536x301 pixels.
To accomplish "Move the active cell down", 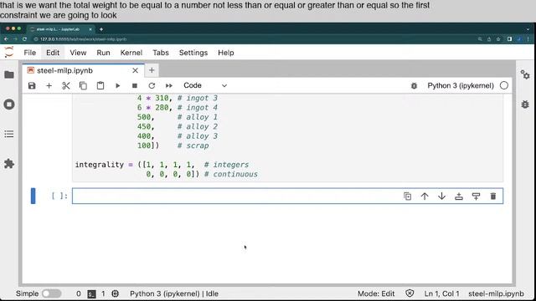I will 441,196.
